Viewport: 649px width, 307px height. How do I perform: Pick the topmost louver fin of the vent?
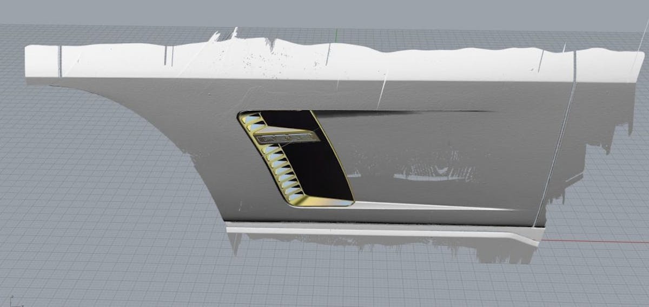click(x=249, y=119)
